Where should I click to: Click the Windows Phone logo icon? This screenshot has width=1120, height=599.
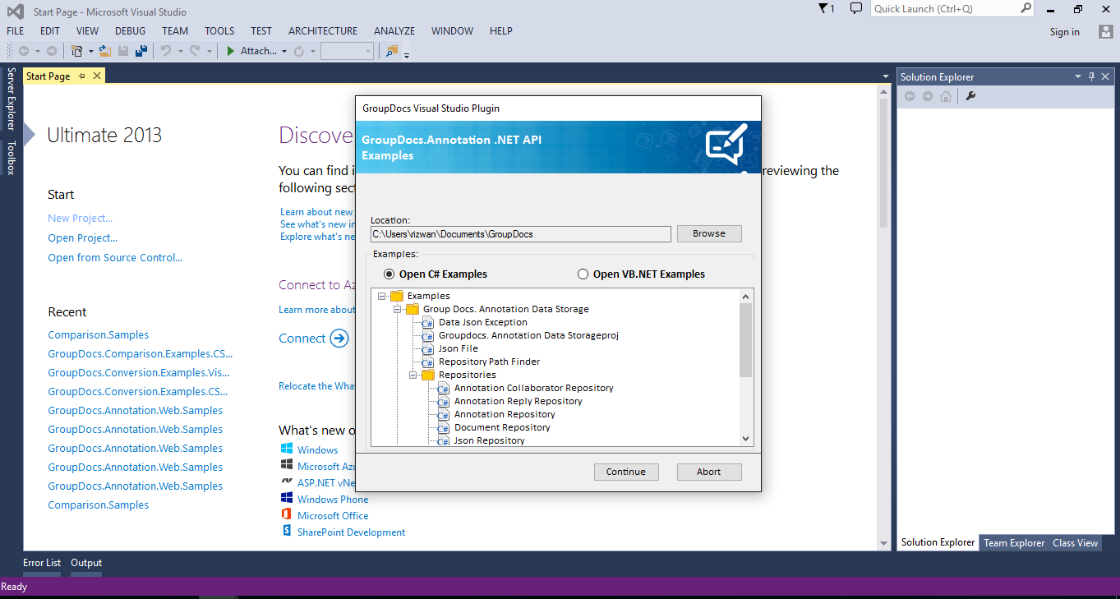287,498
